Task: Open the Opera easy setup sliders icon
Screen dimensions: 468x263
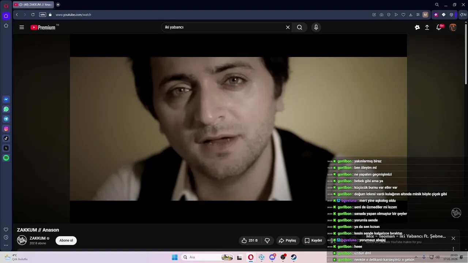Action: tap(418, 15)
